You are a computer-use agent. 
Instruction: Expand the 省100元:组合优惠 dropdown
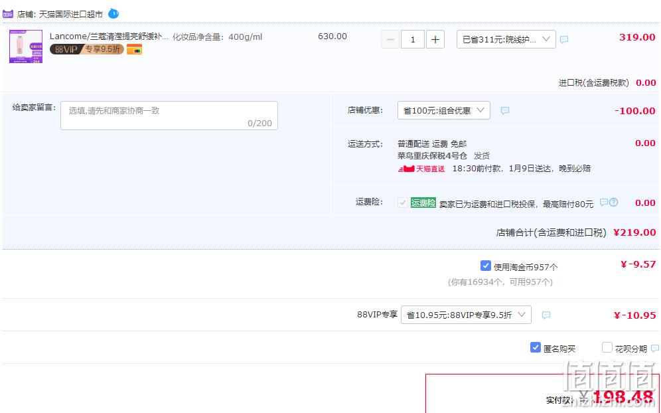[444, 110]
